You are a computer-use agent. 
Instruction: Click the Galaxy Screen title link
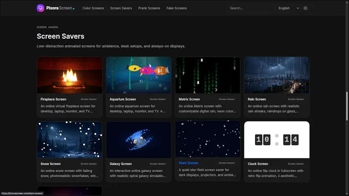[121, 164]
